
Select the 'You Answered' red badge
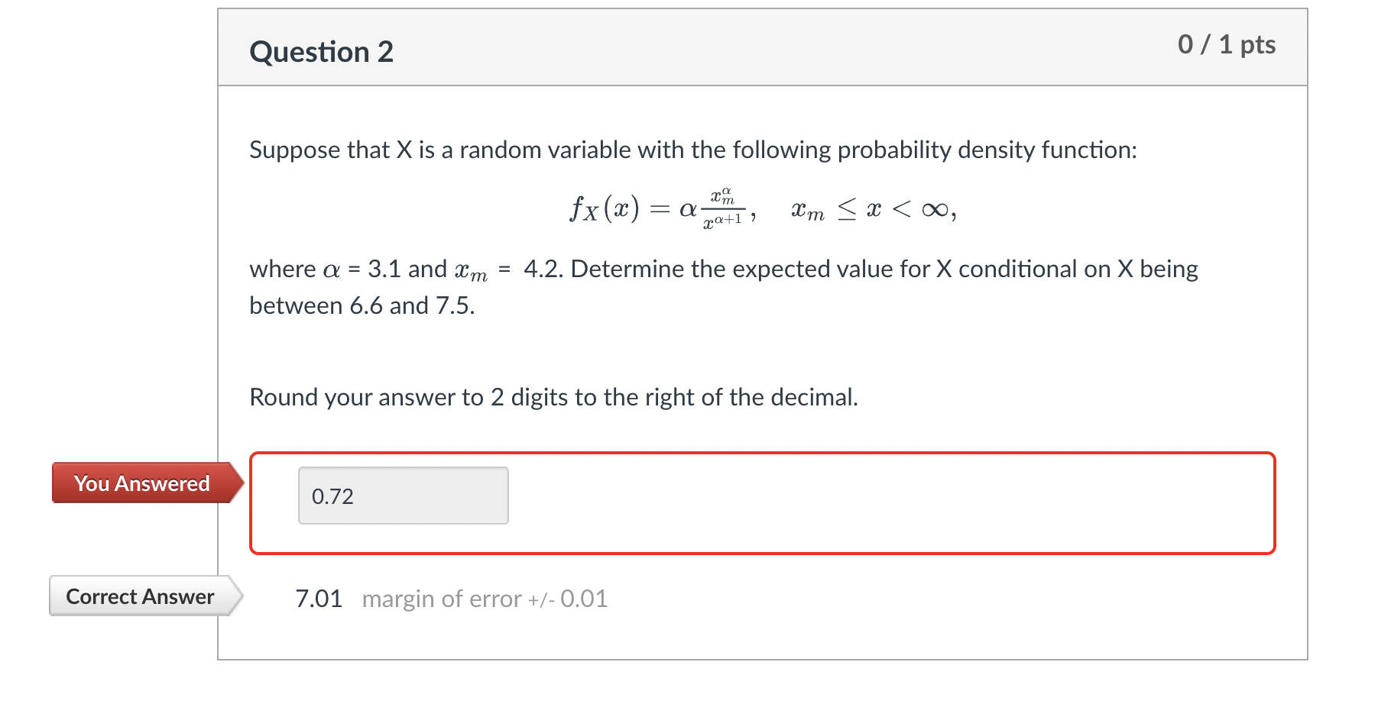(x=141, y=483)
